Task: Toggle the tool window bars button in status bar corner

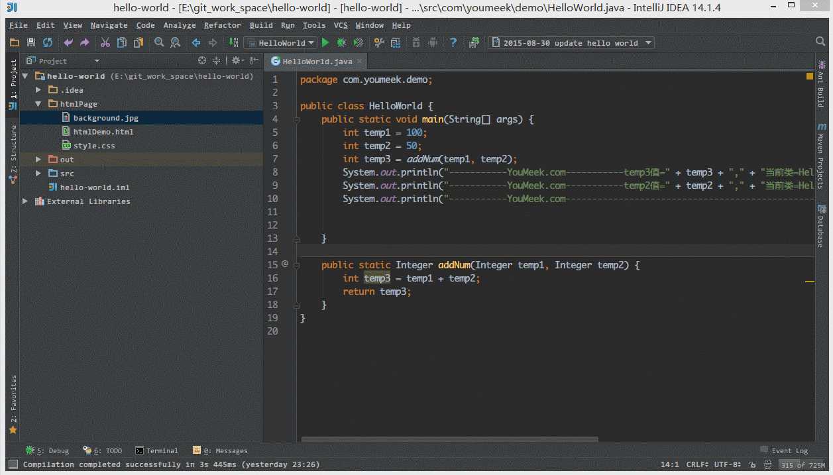Action: tap(13, 464)
